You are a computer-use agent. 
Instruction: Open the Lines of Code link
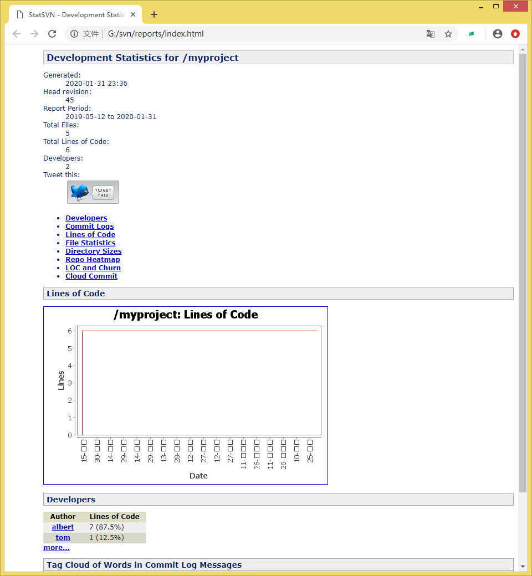pyautogui.click(x=90, y=234)
